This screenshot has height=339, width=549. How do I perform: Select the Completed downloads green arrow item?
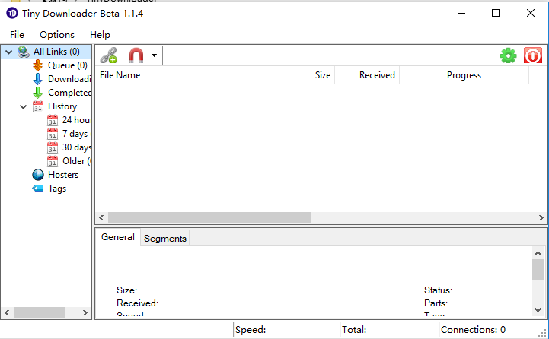click(x=69, y=93)
